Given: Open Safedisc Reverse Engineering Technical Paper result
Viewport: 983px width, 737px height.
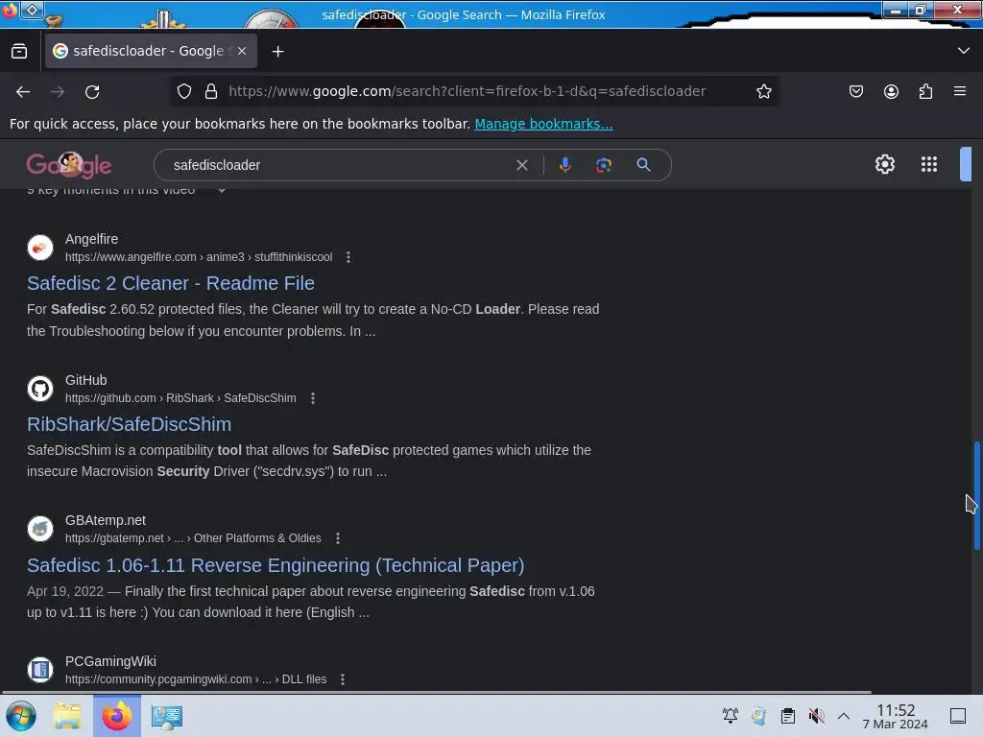Looking at the screenshot, I should (276, 565).
